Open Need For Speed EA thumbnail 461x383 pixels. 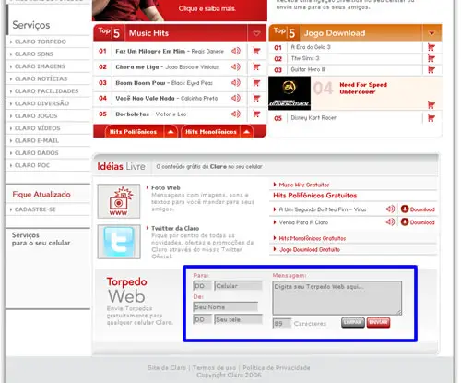(x=290, y=93)
